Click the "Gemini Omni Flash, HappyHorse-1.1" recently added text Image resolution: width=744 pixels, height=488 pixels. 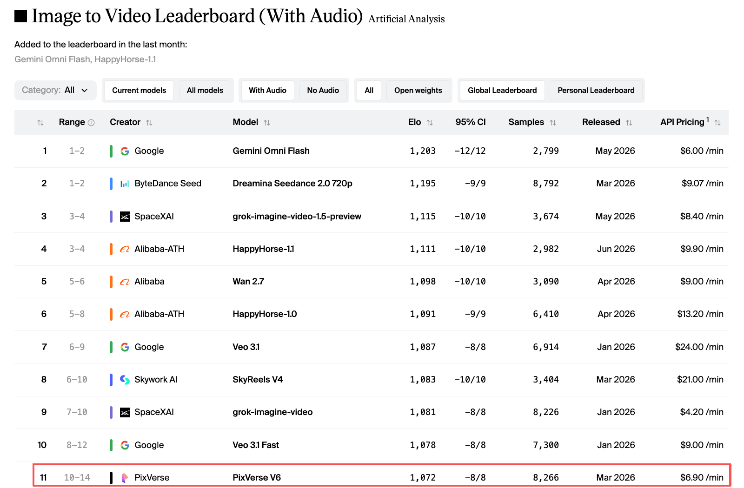[x=85, y=59]
